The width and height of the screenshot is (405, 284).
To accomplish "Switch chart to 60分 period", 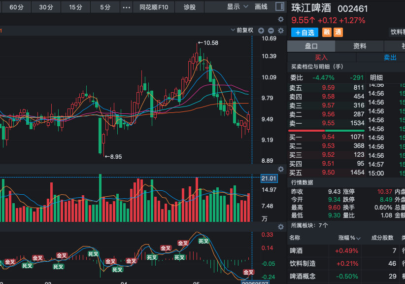I will point(16,7).
